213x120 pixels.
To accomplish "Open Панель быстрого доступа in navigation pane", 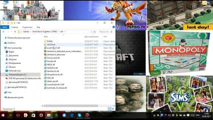I will [19, 38].
